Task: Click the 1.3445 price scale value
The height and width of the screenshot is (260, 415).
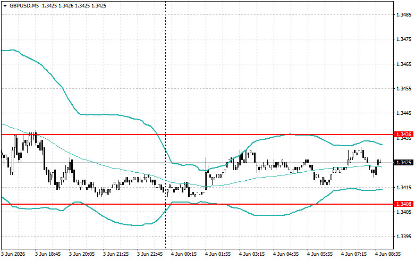Action: coord(404,113)
